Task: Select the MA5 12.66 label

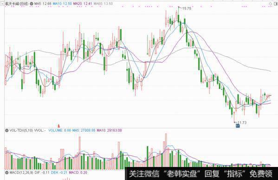Action: click(43, 4)
